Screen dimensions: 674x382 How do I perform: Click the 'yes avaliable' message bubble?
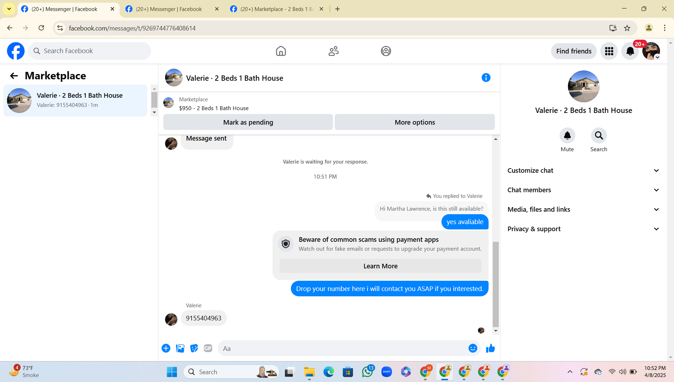click(465, 222)
